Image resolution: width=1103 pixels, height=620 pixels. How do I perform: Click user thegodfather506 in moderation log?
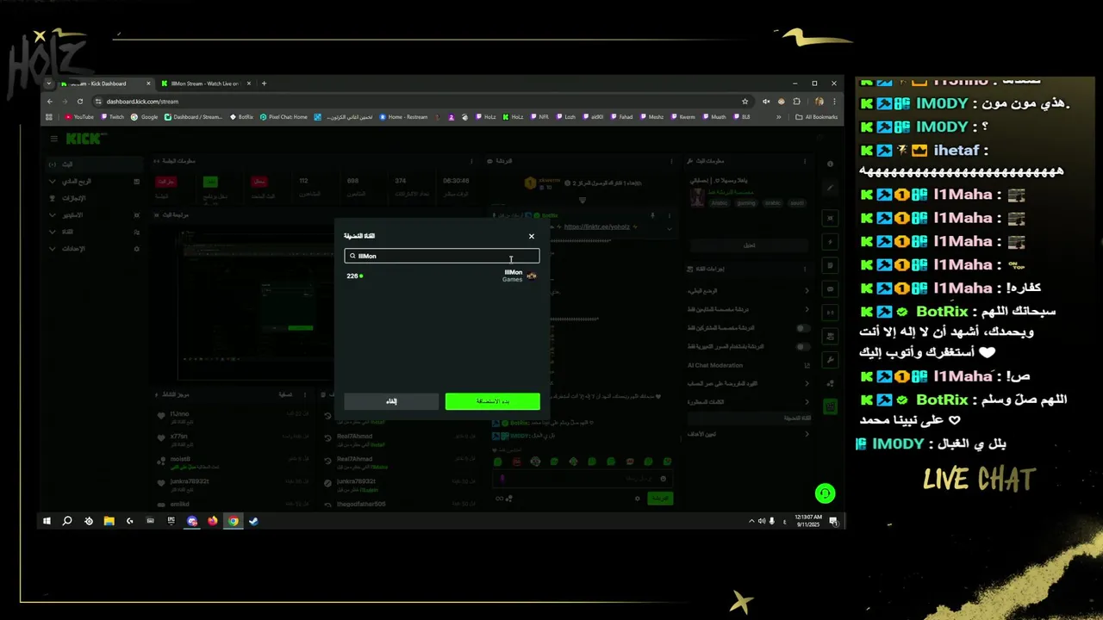tap(360, 504)
